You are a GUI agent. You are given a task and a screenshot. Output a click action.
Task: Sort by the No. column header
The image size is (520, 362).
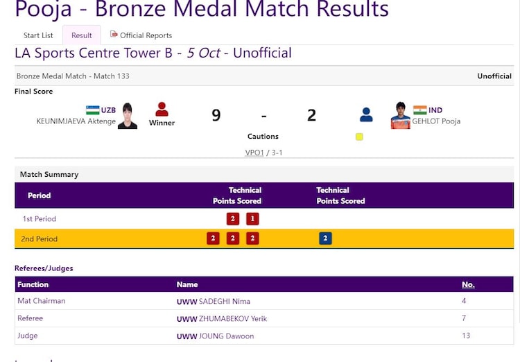pyautogui.click(x=469, y=284)
